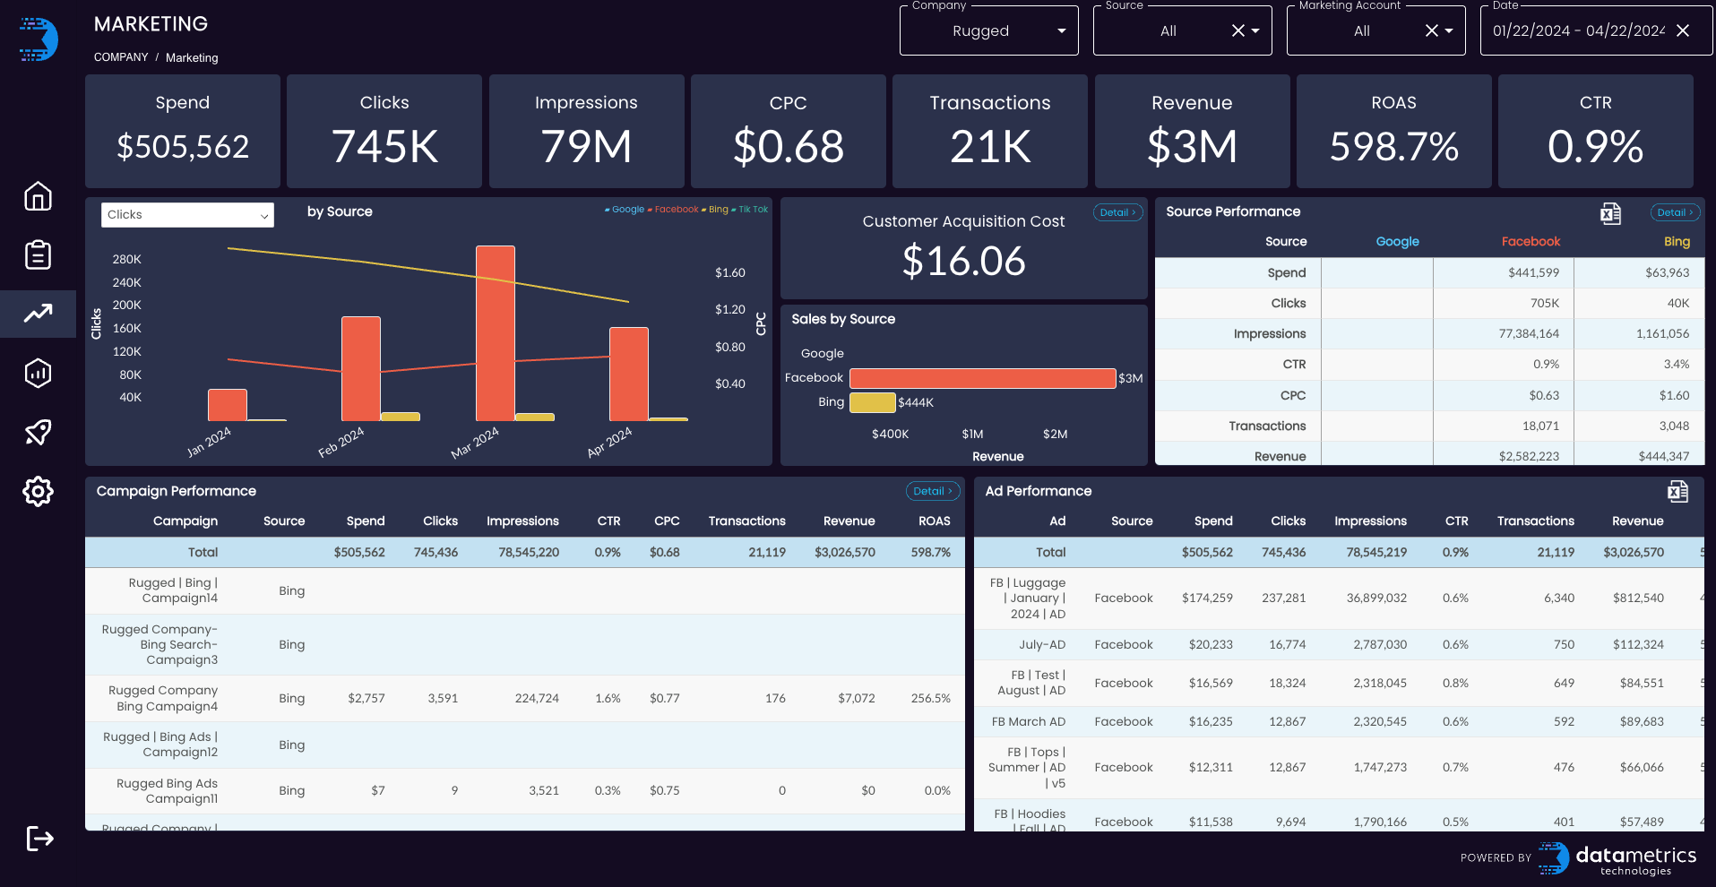The image size is (1716, 887).
Task: Select the trending-up marketing icon in sidebar
Action: click(38, 314)
